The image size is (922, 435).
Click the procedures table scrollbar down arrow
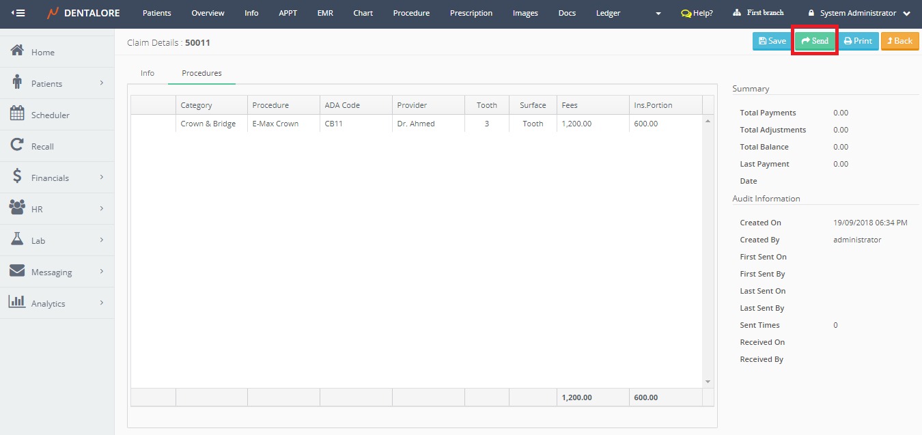coord(708,382)
